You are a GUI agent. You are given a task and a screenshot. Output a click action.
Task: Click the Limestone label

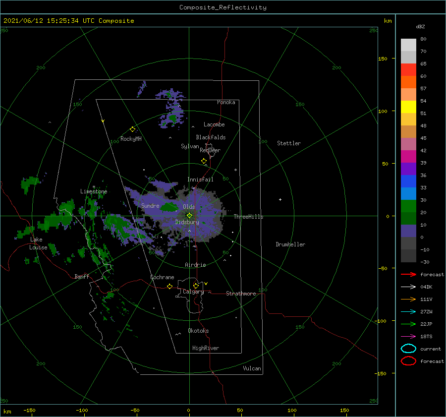(x=94, y=191)
